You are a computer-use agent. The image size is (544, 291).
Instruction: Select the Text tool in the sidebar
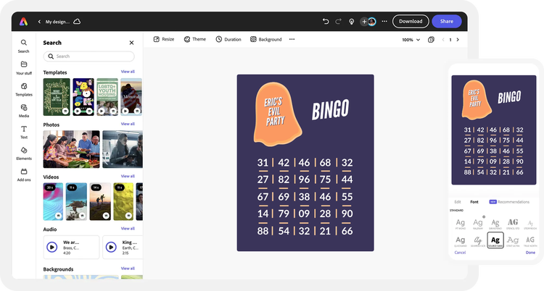24,132
